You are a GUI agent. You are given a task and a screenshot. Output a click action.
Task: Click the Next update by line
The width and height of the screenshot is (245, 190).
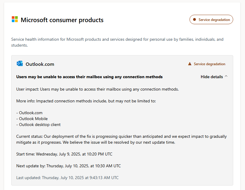point(68,166)
